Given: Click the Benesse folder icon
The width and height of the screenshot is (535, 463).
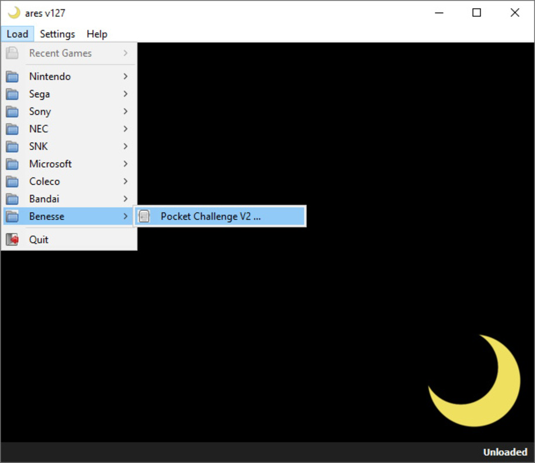Looking at the screenshot, I should 12,216.
